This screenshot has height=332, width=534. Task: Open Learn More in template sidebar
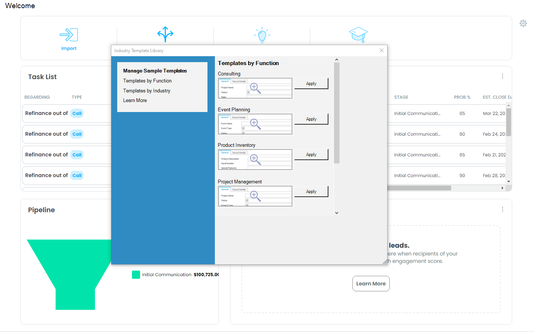[135, 100]
